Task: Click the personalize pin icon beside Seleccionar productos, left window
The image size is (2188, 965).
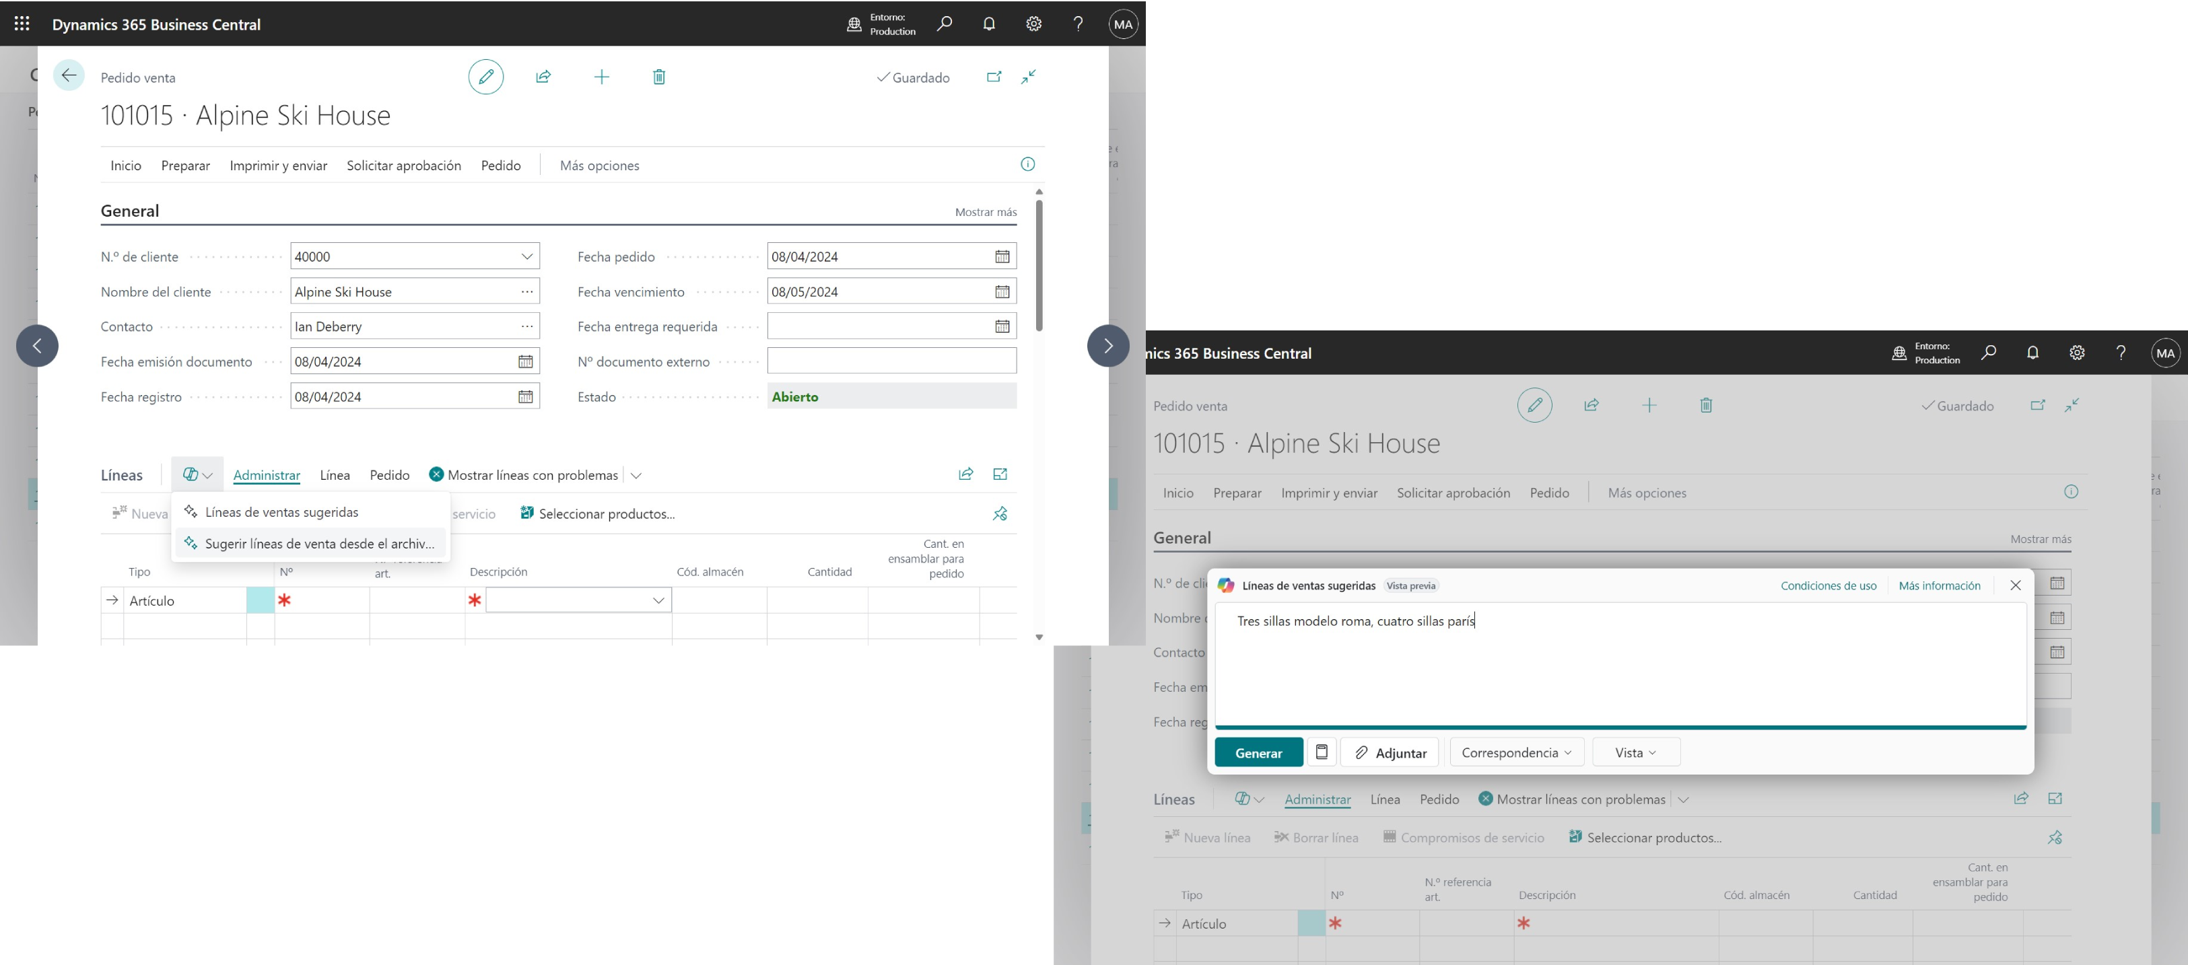Action: (1000, 513)
